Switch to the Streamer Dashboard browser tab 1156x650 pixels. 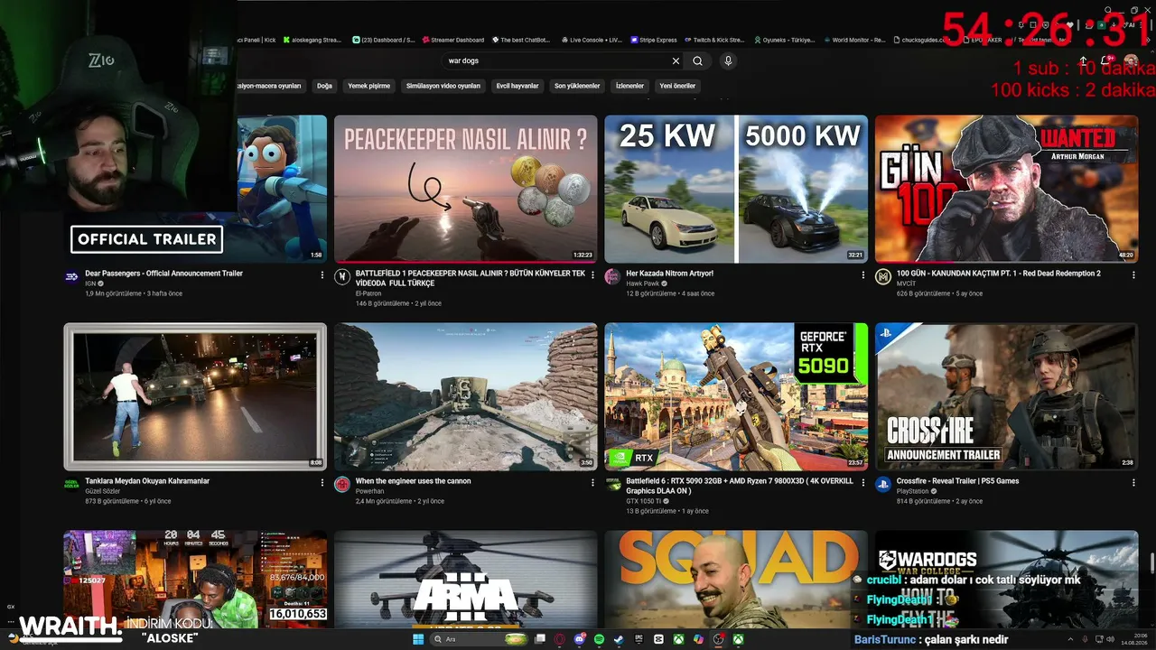click(x=452, y=40)
